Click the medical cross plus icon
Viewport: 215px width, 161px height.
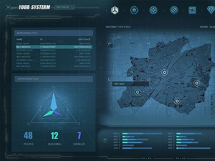[x=153, y=10]
